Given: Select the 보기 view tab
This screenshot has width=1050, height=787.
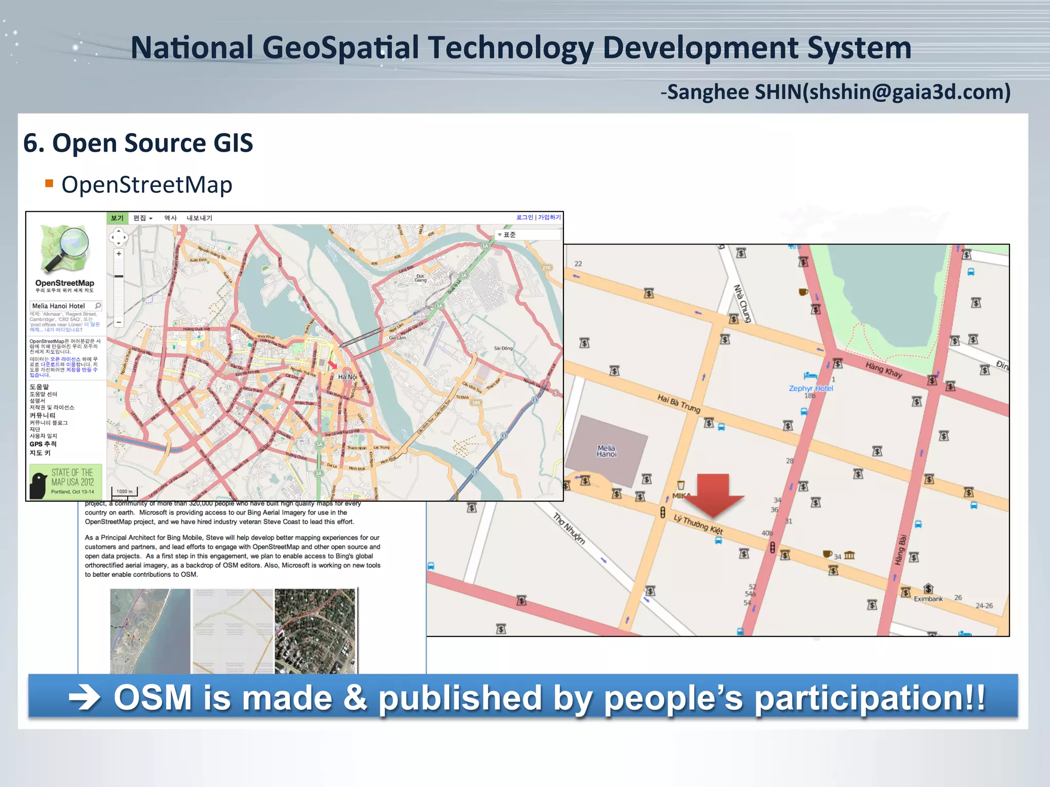Looking at the screenshot, I should [117, 218].
